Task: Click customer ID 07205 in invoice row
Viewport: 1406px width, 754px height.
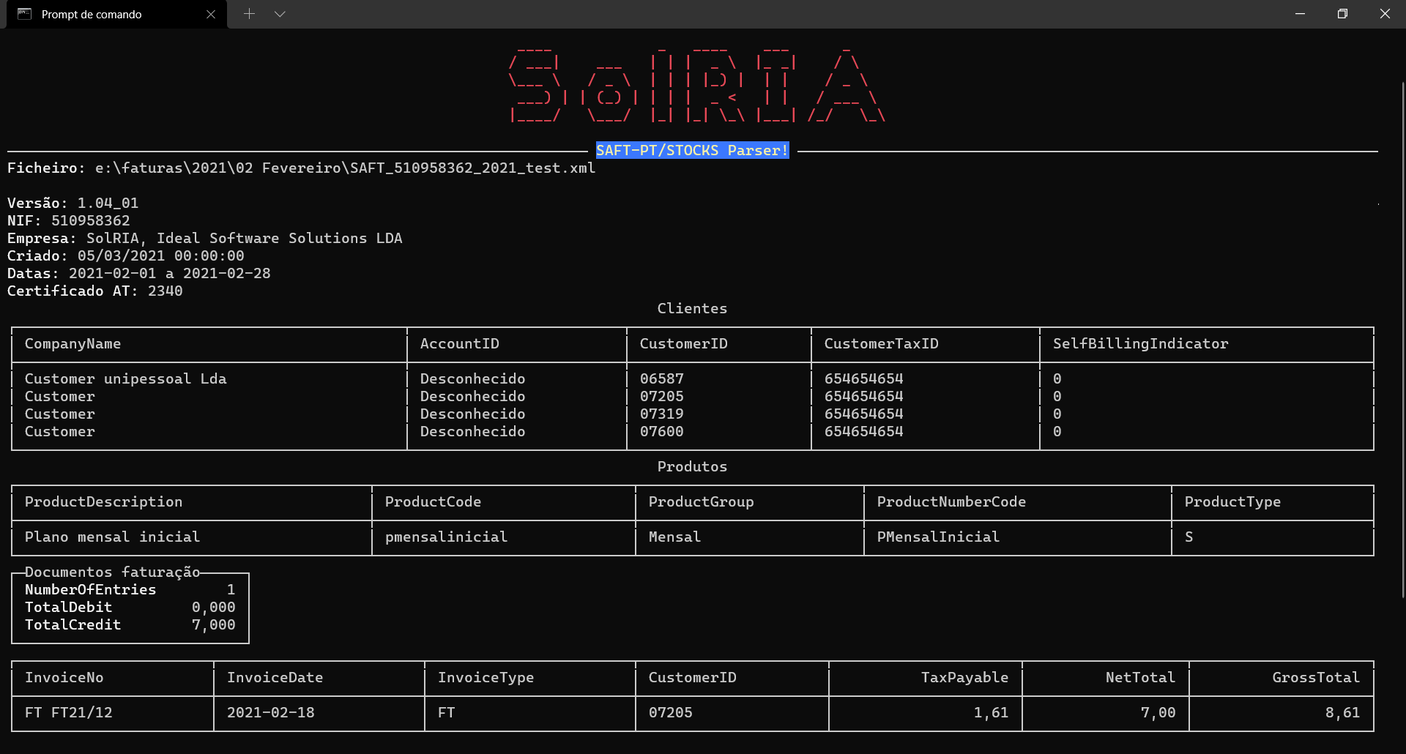Action: coord(670,712)
